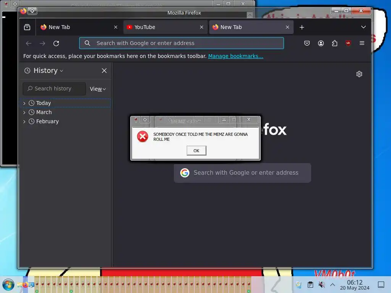
Task: Click the SOMEBODY ONCE TOLD ME message text
Action: coord(200,137)
